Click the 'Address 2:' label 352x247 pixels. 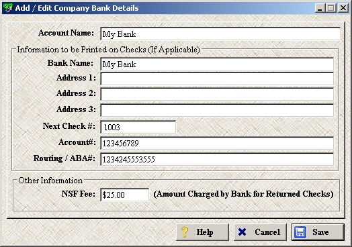click(x=76, y=93)
